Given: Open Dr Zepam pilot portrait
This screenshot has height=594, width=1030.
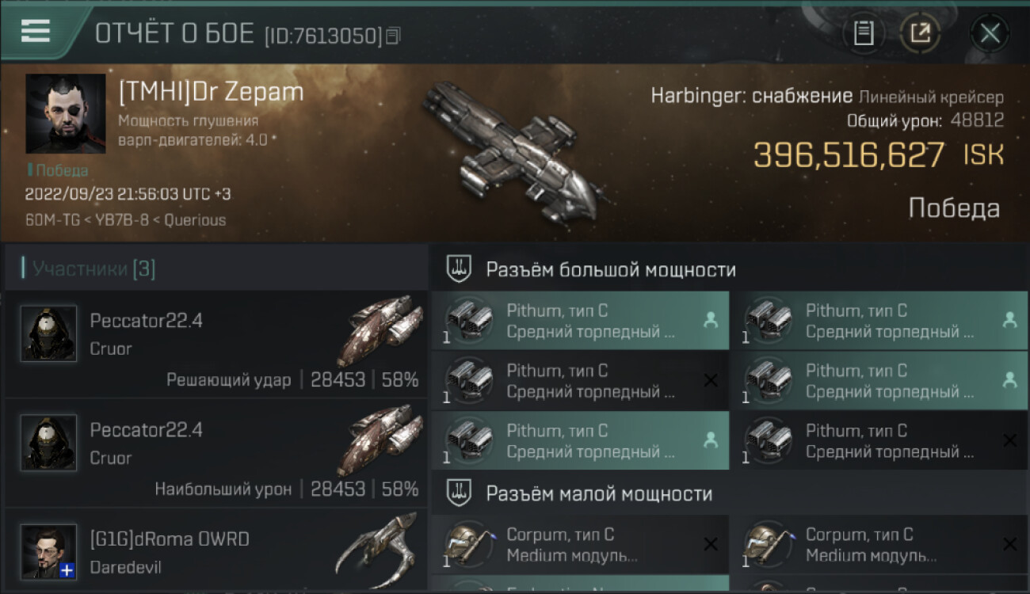Looking at the screenshot, I should coord(66,114).
